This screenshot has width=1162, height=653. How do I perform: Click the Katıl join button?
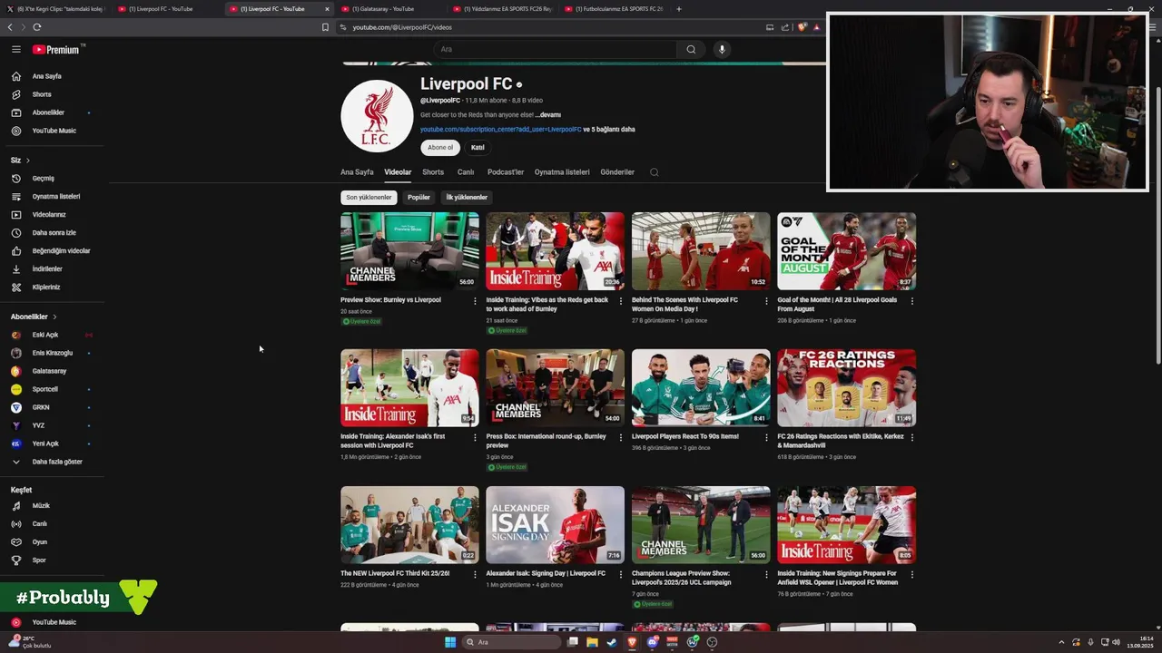(x=478, y=148)
